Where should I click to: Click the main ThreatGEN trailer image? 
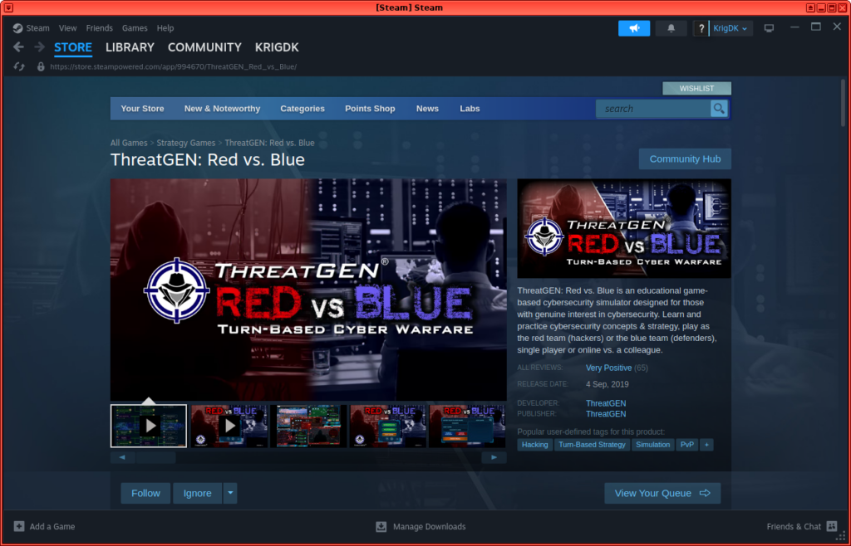[x=308, y=290]
